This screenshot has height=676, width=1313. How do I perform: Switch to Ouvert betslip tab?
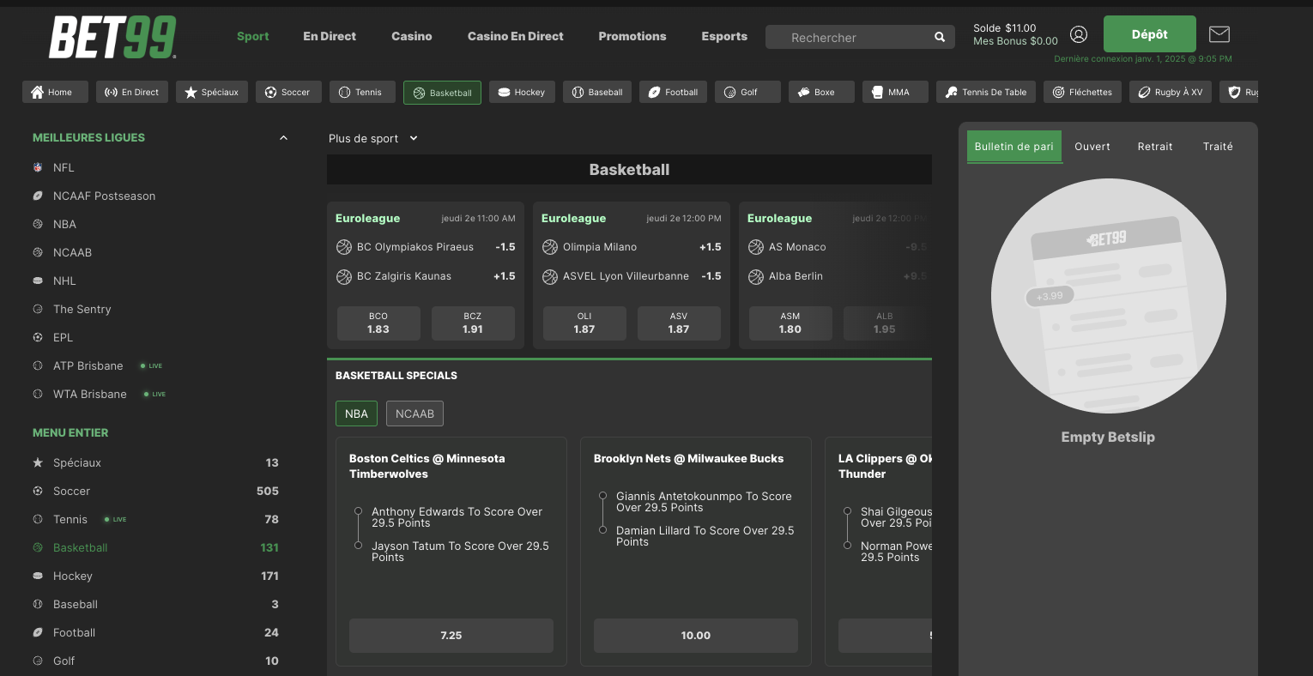coord(1092,147)
